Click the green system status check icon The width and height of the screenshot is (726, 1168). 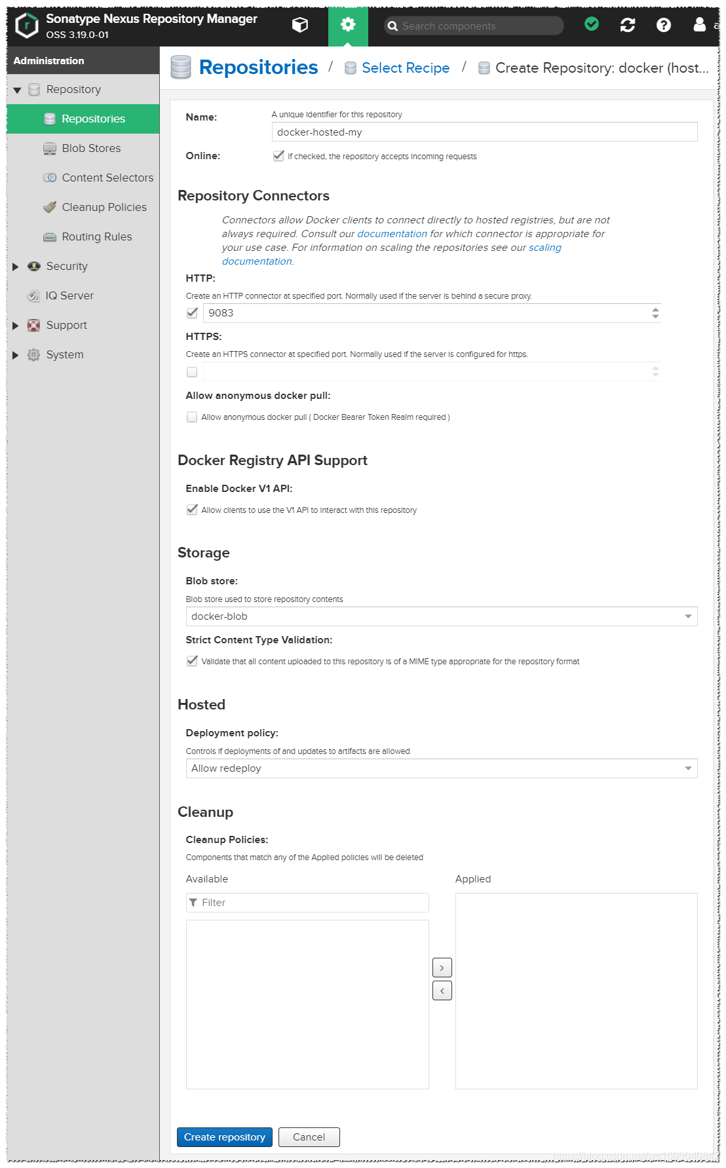592,24
